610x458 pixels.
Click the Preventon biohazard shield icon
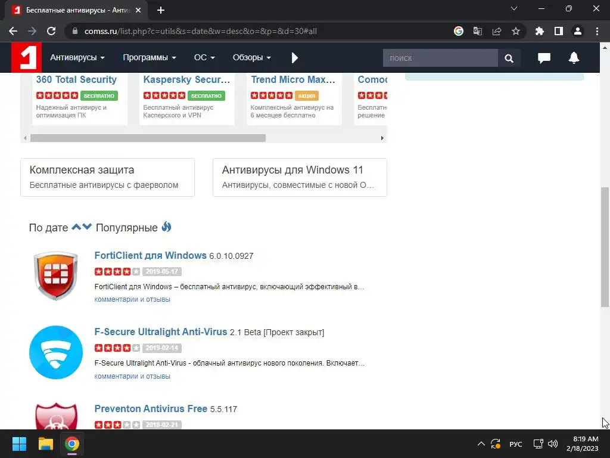tap(56, 416)
